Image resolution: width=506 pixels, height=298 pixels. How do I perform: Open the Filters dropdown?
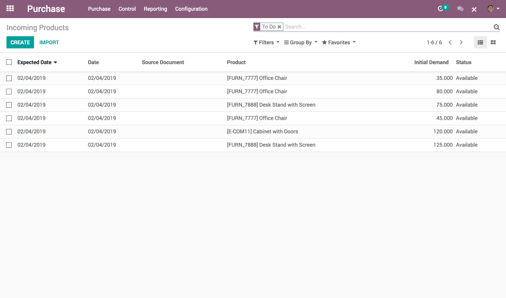(265, 42)
